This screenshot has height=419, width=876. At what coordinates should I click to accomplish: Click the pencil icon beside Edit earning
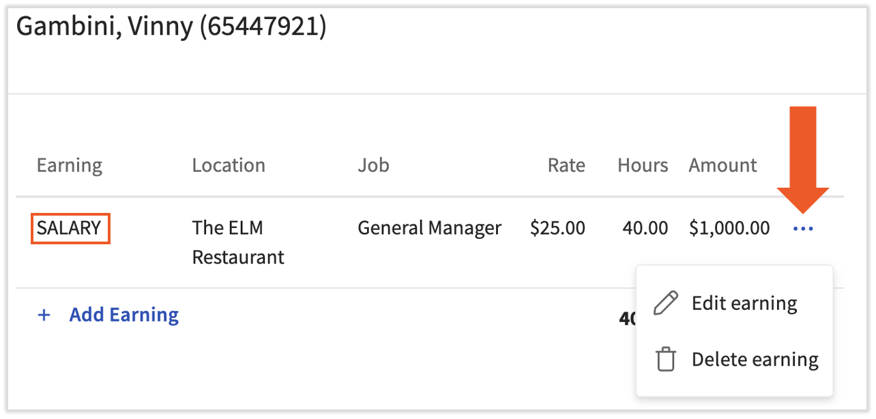pos(665,303)
